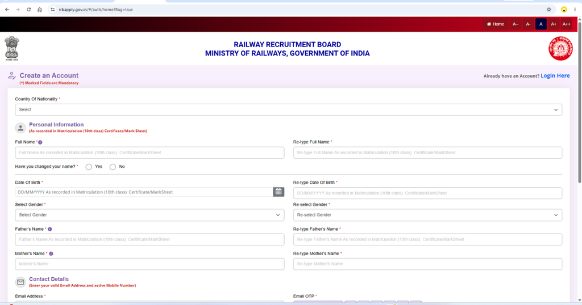582x305 pixels.
Task: Set the largest font size A++
Action: 566,24
